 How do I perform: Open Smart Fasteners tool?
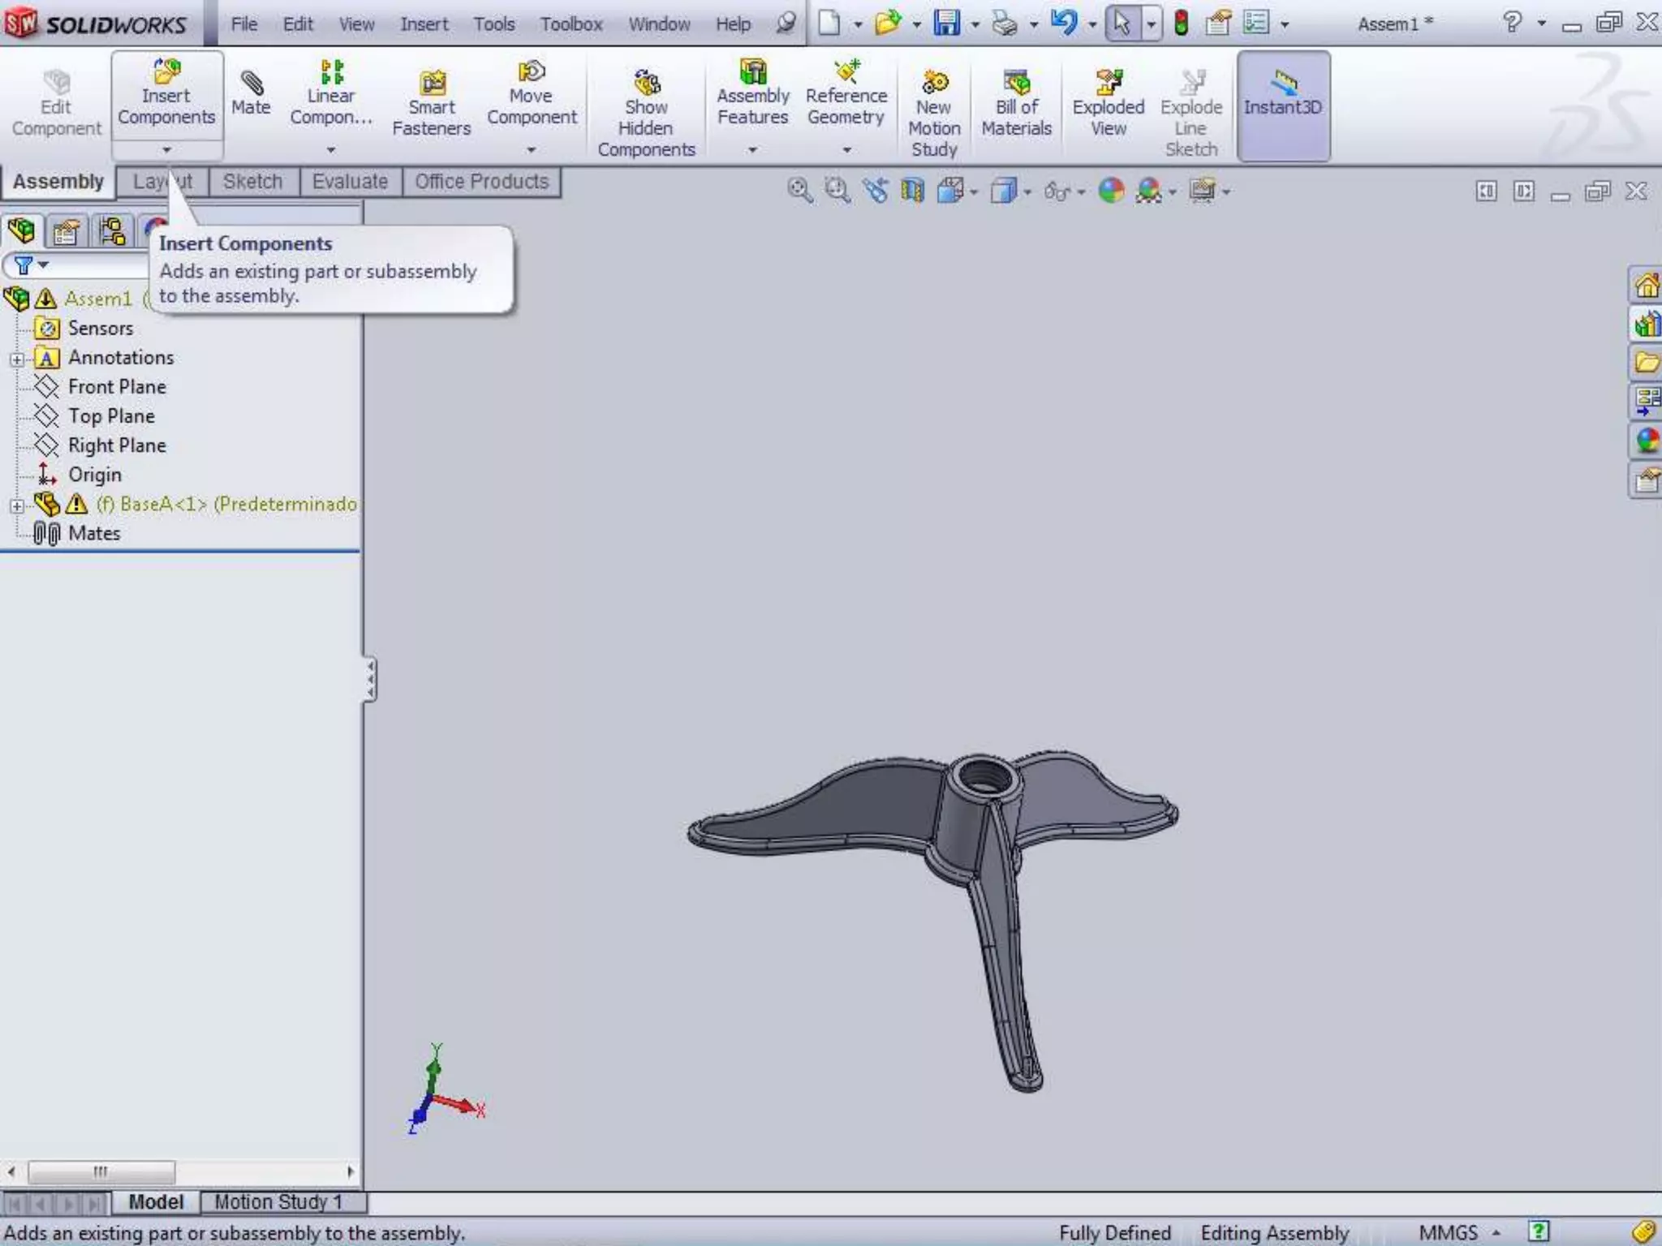(432, 84)
